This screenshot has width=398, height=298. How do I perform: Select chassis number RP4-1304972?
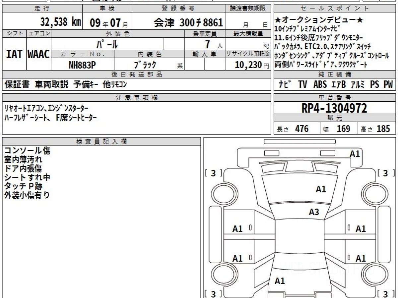click(x=334, y=108)
